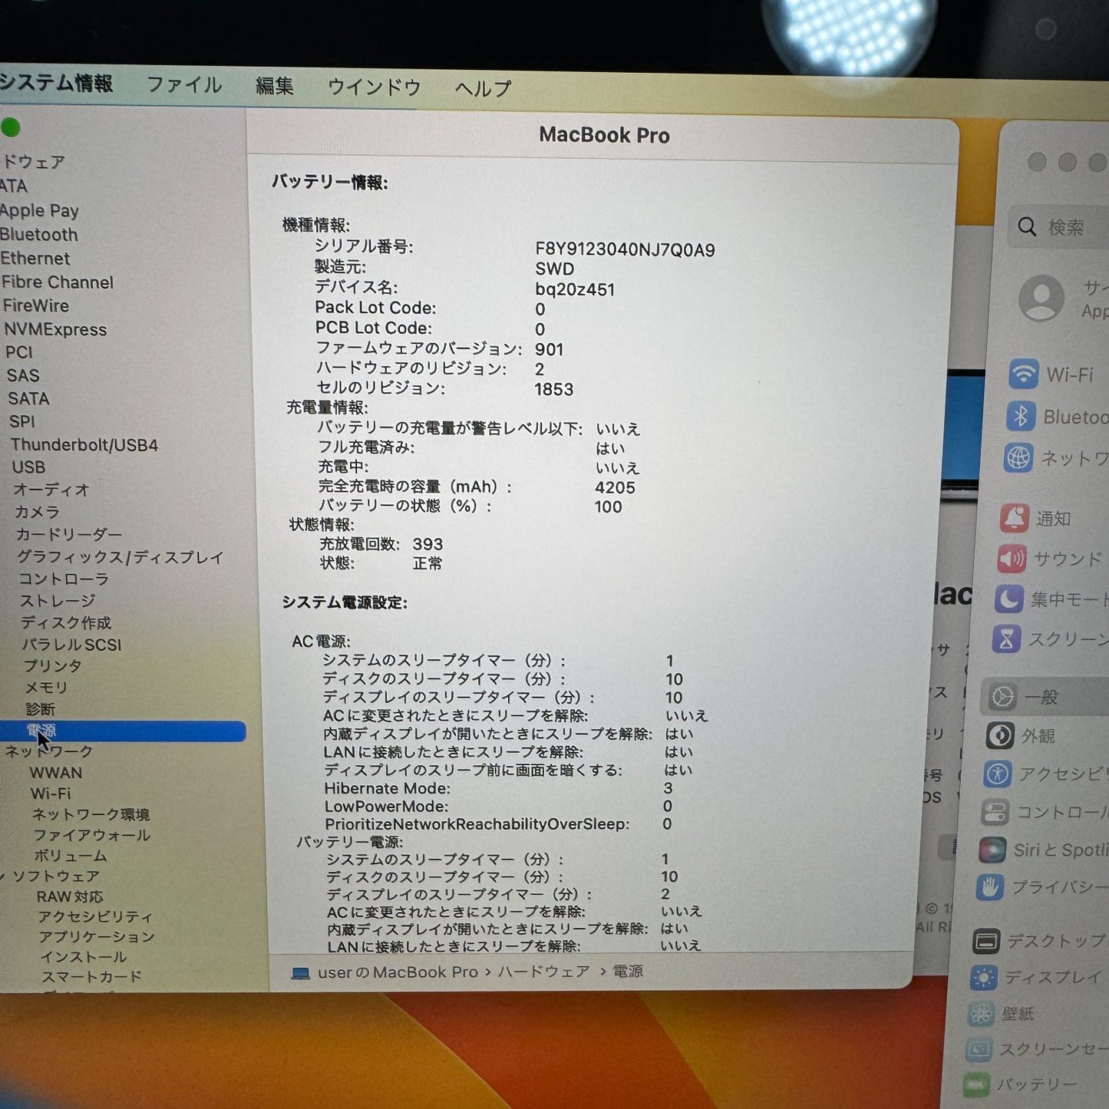Screen dimensions: 1109x1109
Task: Open the ヘルプ menu
Action: click(x=483, y=89)
